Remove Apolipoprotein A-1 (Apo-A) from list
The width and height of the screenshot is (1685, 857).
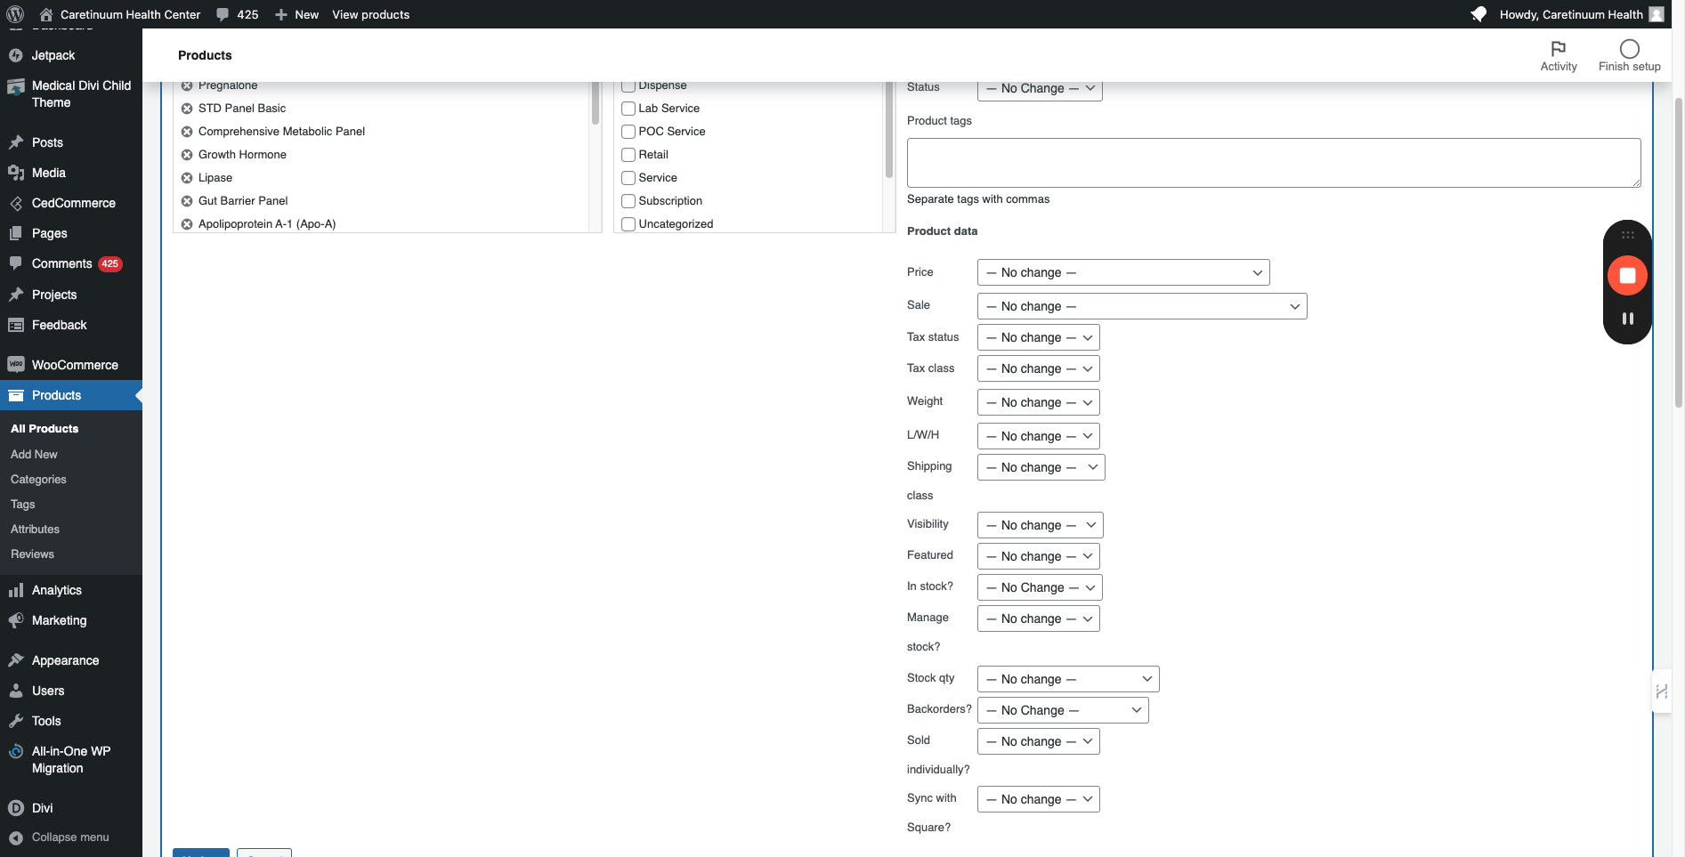pyautogui.click(x=187, y=224)
